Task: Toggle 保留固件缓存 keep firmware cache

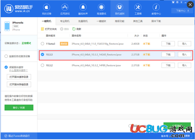Action: point(6,67)
